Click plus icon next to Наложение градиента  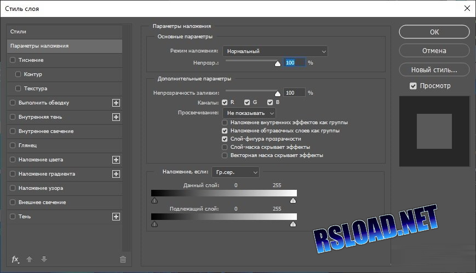point(116,174)
